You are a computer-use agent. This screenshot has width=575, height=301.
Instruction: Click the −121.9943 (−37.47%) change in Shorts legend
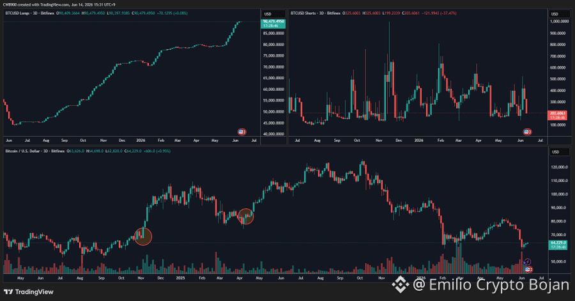pyautogui.click(x=440, y=13)
